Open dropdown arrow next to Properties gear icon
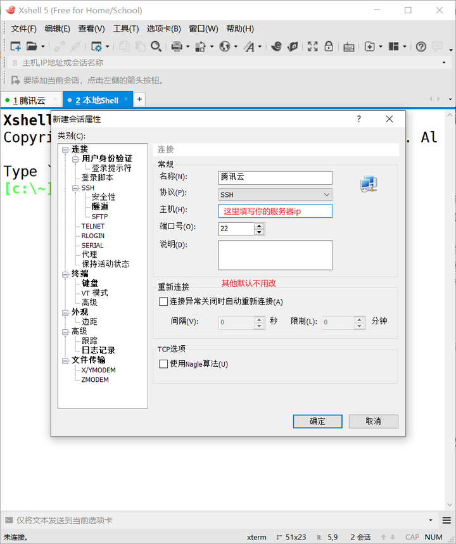Image resolution: width=456 pixels, height=544 pixels. pos(107,46)
